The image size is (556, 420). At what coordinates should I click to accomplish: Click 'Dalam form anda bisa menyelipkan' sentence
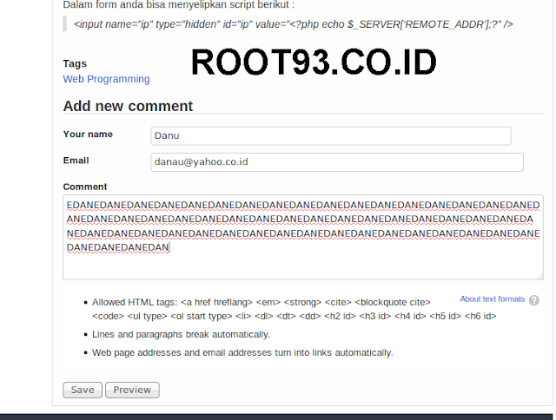[179, 5]
